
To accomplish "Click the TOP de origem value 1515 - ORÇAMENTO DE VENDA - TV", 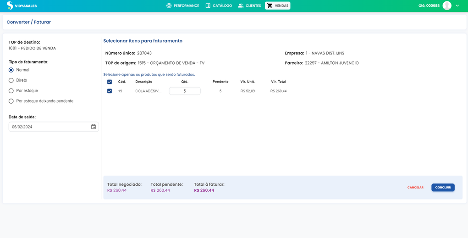I will pyautogui.click(x=171, y=63).
